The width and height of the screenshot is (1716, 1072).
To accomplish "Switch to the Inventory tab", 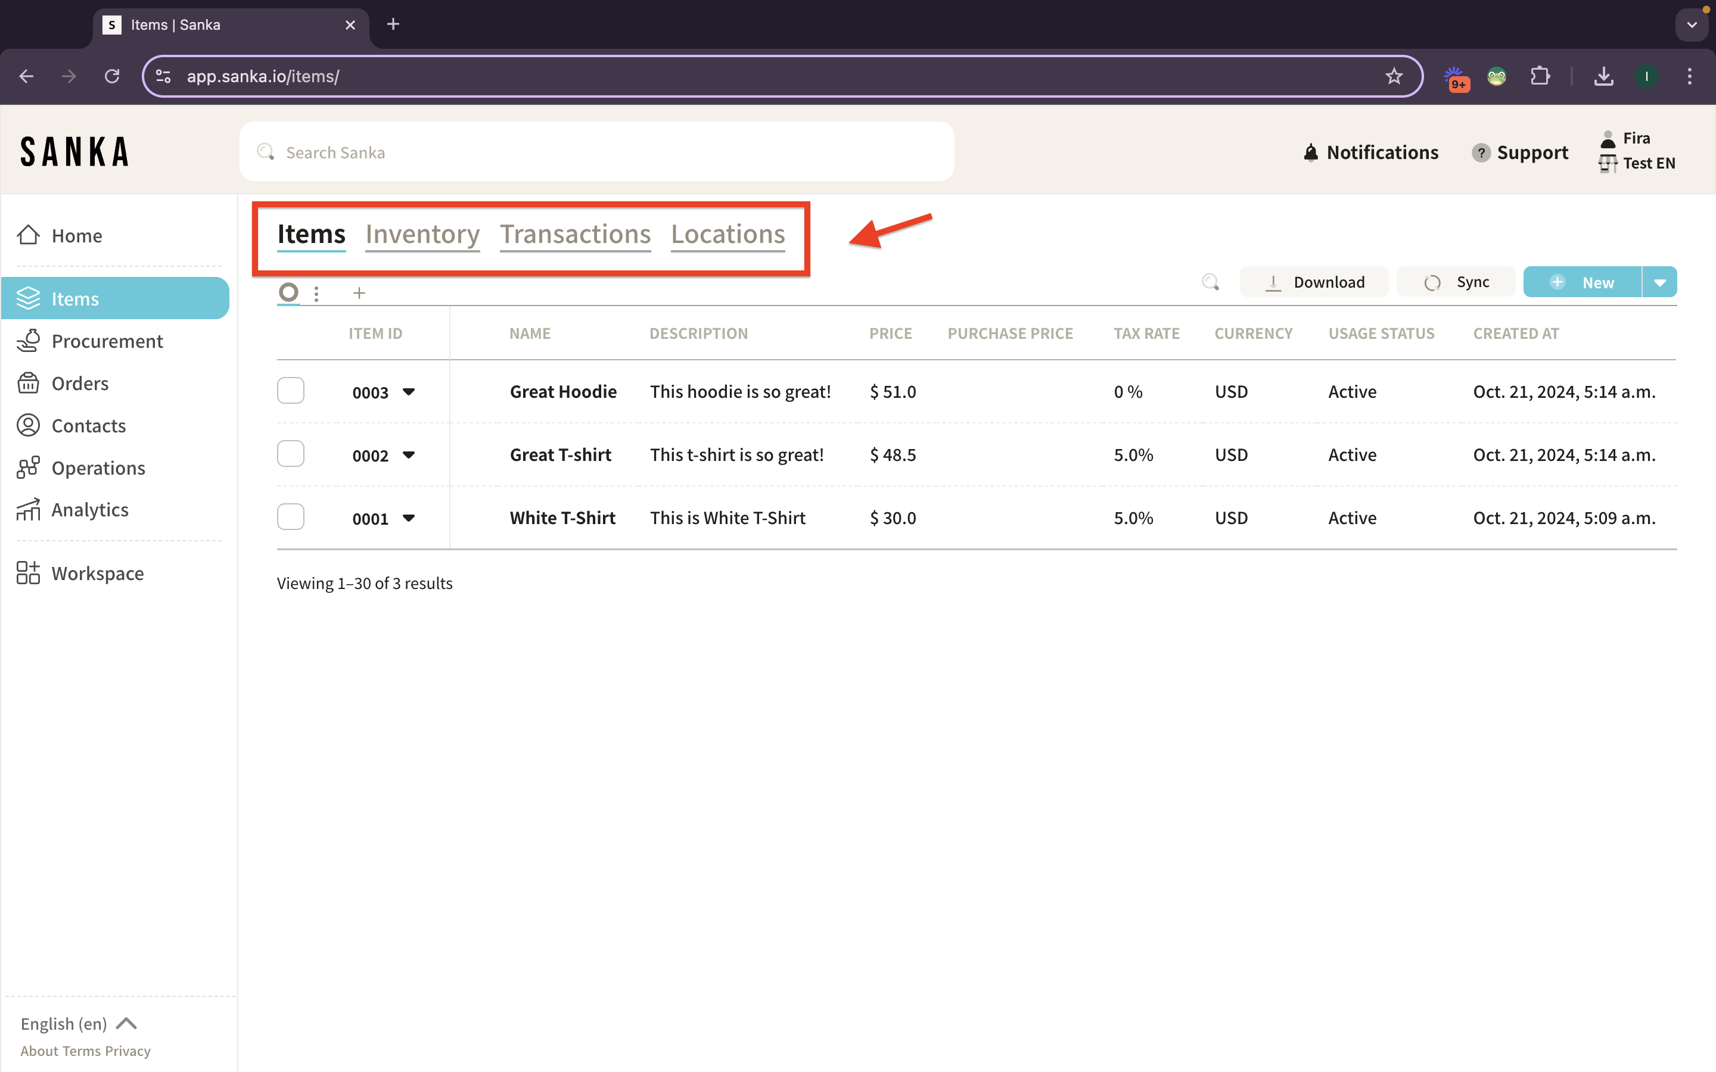I will pyautogui.click(x=422, y=234).
